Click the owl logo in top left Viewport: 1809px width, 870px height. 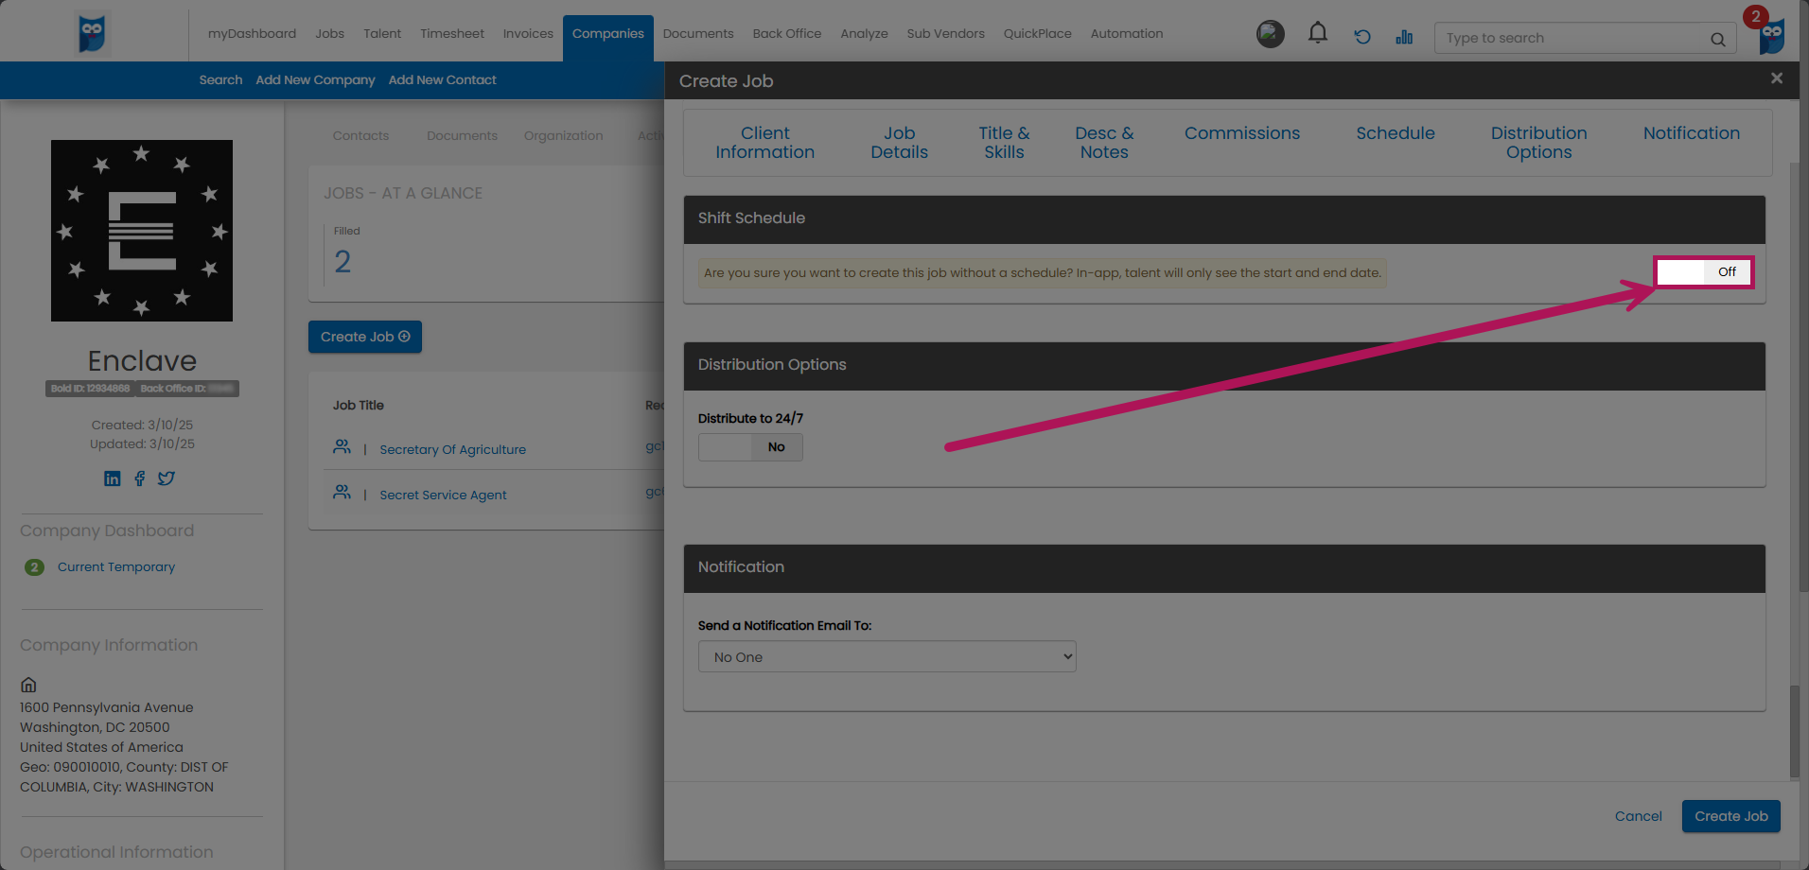pos(92,34)
